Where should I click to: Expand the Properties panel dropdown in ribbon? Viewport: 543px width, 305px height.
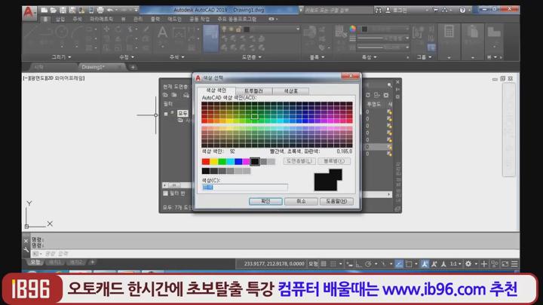(369, 56)
